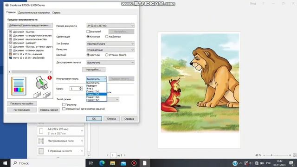This screenshot has width=297, height=167.
Task: Zoom in with plus button in Word
Action: pyautogui.click(x=290, y=155)
